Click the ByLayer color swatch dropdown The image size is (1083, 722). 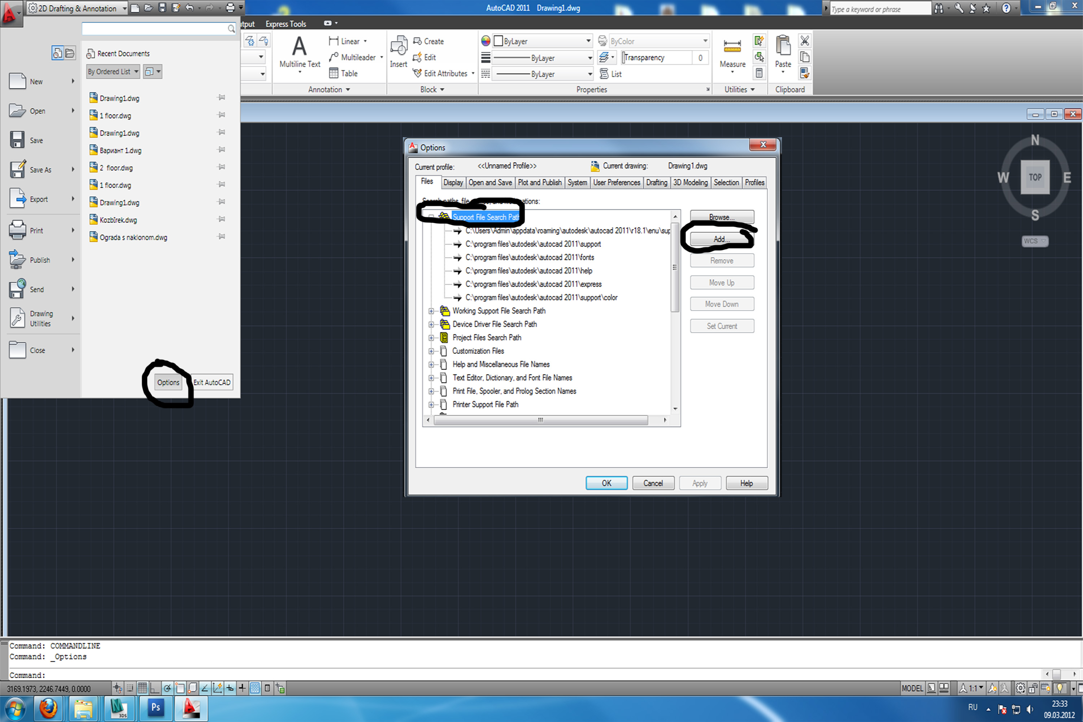click(x=542, y=41)
